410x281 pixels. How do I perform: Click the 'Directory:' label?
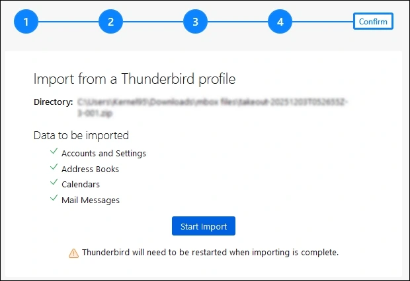(54, 102)
